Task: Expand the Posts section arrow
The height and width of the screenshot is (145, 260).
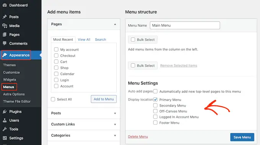Action: click(x=115, y=113)
